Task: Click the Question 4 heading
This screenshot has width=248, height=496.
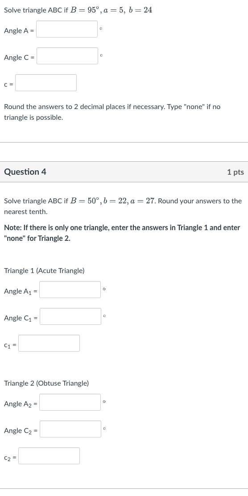Action: pos(25,172)
